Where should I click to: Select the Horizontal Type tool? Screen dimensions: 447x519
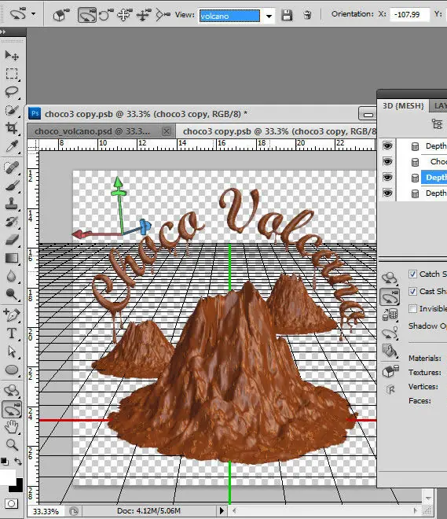[12, 333]
